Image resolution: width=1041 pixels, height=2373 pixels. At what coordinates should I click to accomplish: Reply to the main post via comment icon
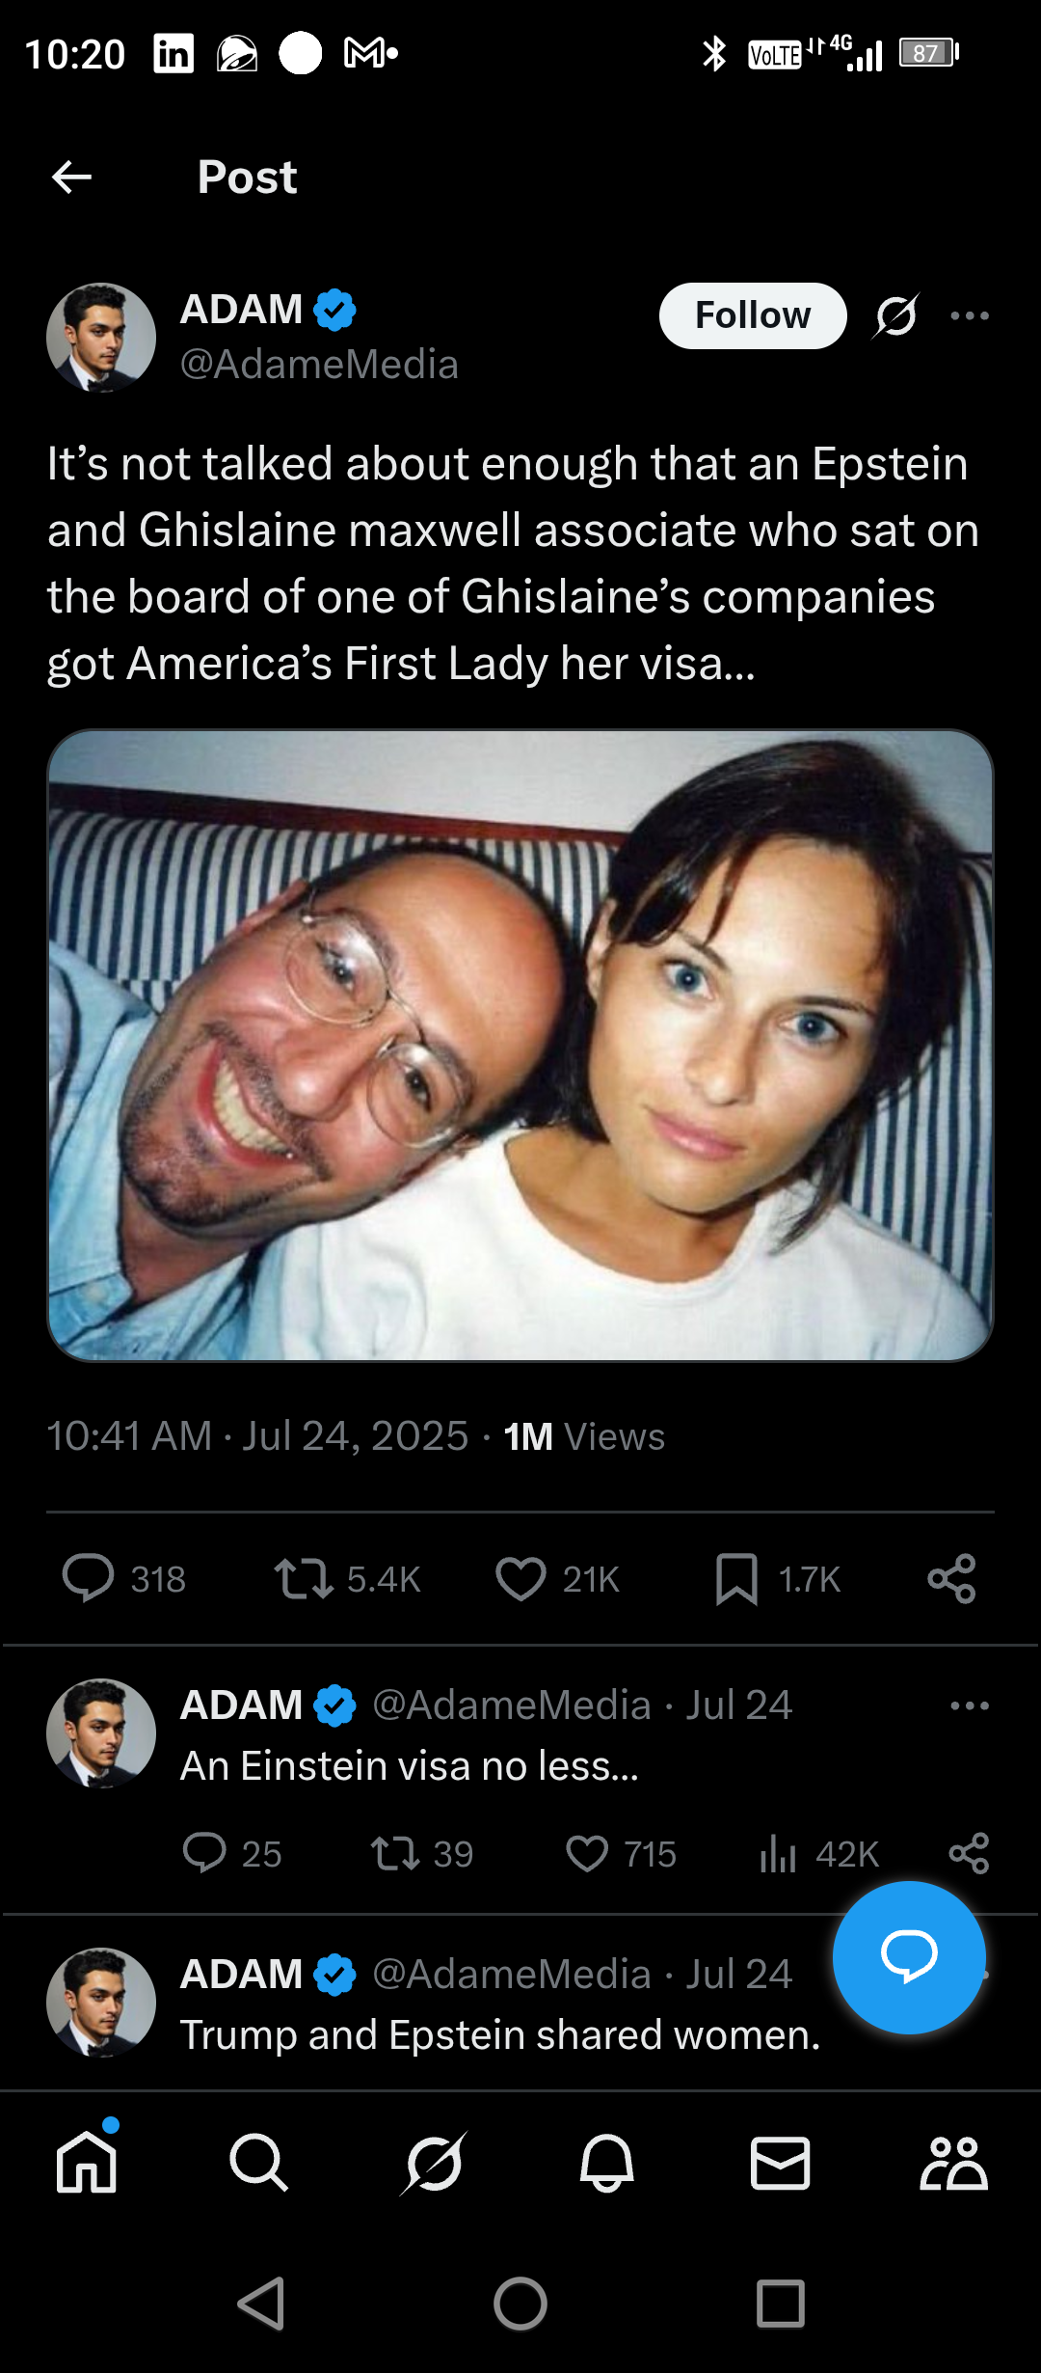[88, 1578]
